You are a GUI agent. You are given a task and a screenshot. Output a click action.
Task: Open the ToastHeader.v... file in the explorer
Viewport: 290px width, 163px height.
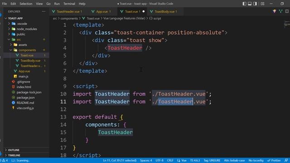pos(26,66)
